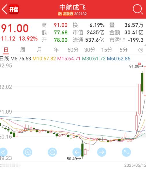Switch to 年 yearly chart tab

(x=56, y=50)
